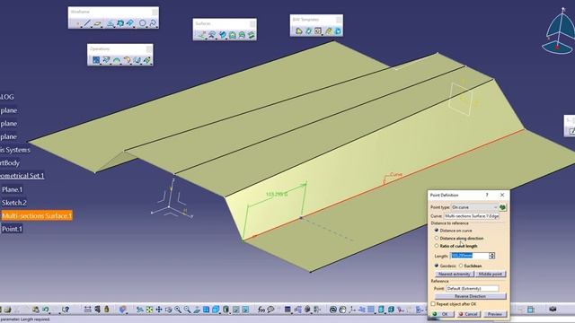The height and width of the screenshot is (323, 575).
Task: Select the Plane tool in Wireframe toolbar
Action: [x=98, y=24]
